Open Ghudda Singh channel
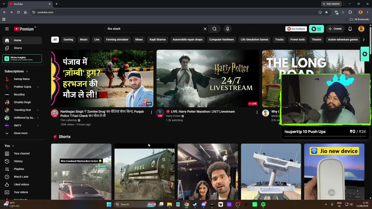 pos(22,102)
